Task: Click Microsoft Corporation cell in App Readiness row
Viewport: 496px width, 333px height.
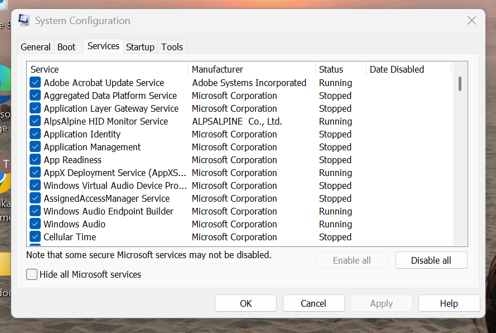Action: click(x=234, y=160)
